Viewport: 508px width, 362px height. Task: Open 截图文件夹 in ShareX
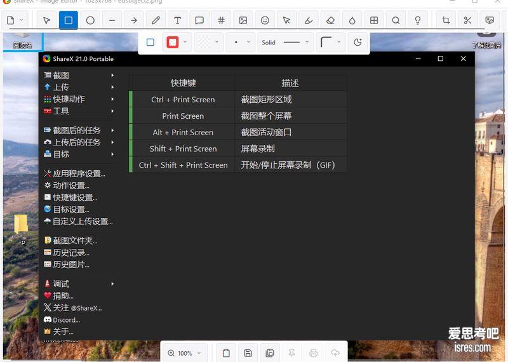coord(79,241)
